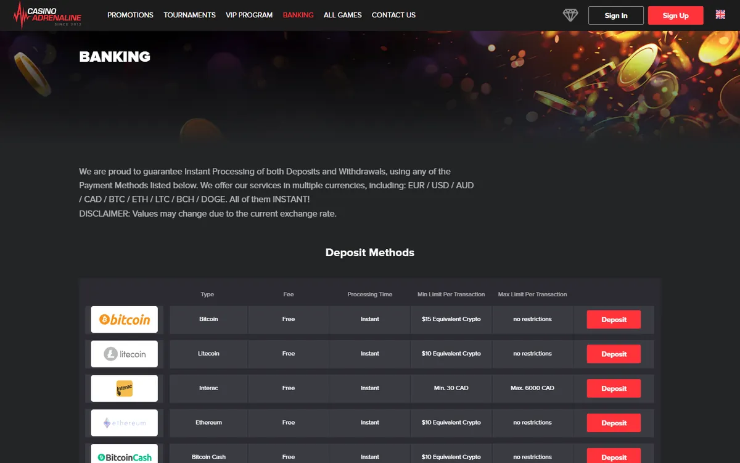Click the "Litecoin" type cell

click(208, 354)
